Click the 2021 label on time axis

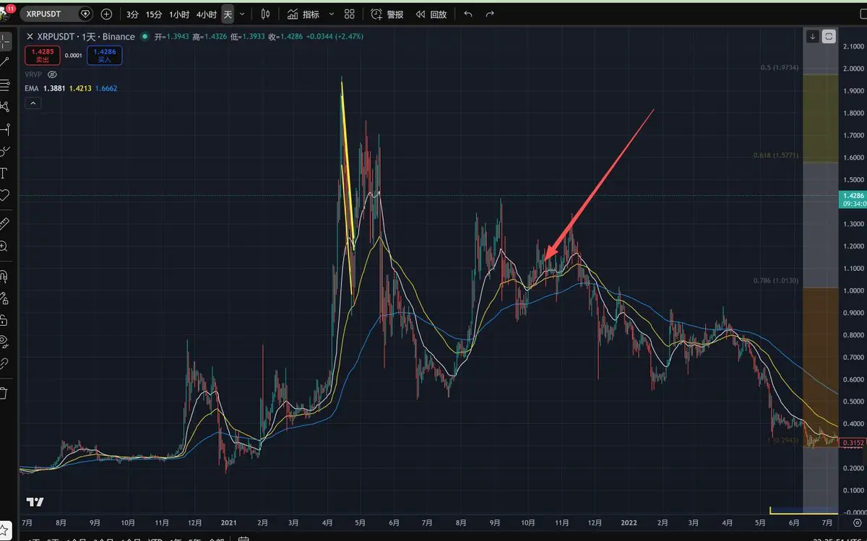click(x=229, y=521)
